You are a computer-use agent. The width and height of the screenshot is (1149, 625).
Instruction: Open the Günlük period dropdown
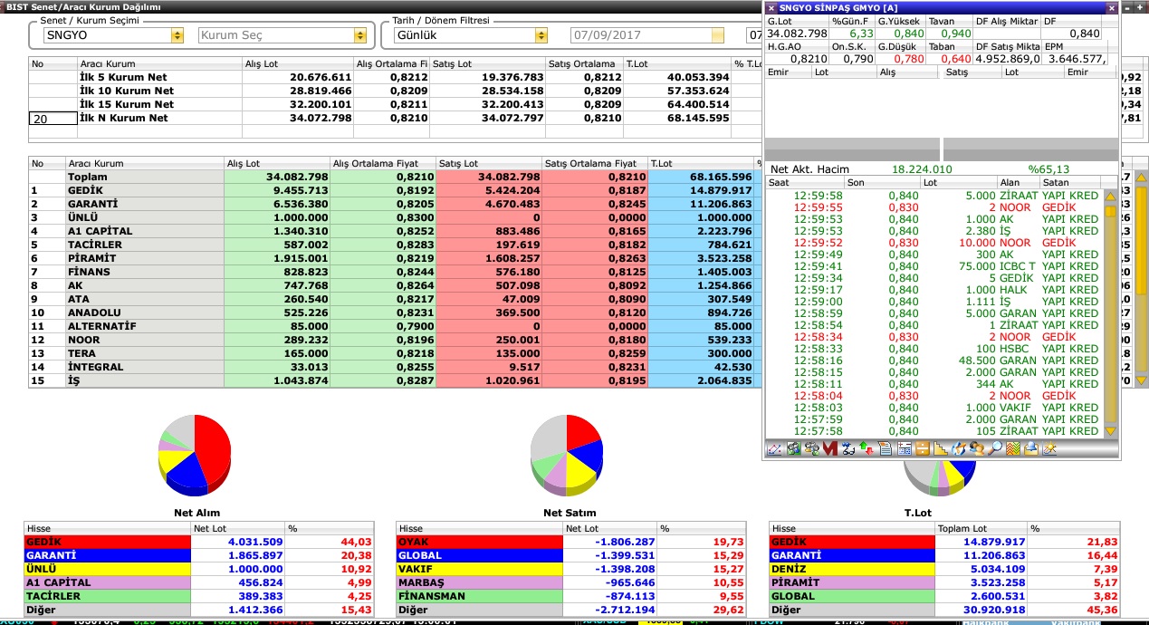tap(541, 35)
